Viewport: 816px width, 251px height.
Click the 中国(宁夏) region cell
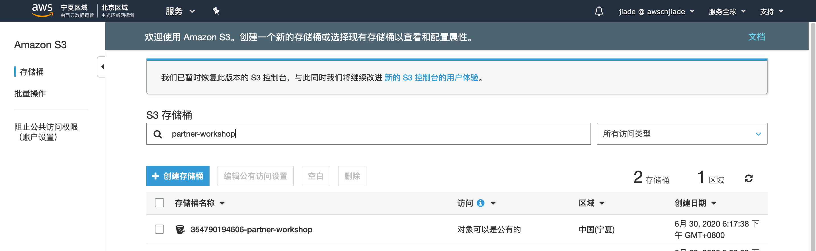(x=596, y=229)
